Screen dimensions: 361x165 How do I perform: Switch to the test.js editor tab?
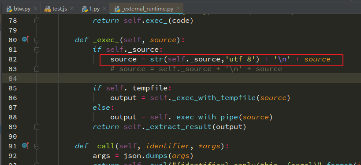pos(59,9)
